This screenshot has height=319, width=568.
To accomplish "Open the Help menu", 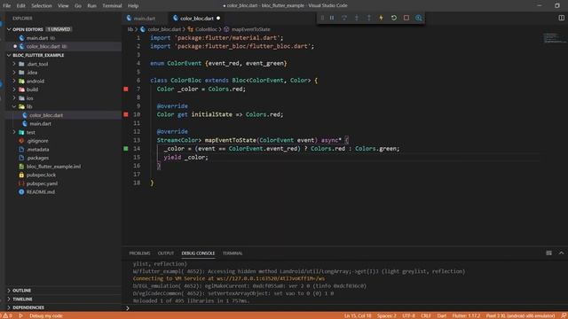I will point(133,5).
